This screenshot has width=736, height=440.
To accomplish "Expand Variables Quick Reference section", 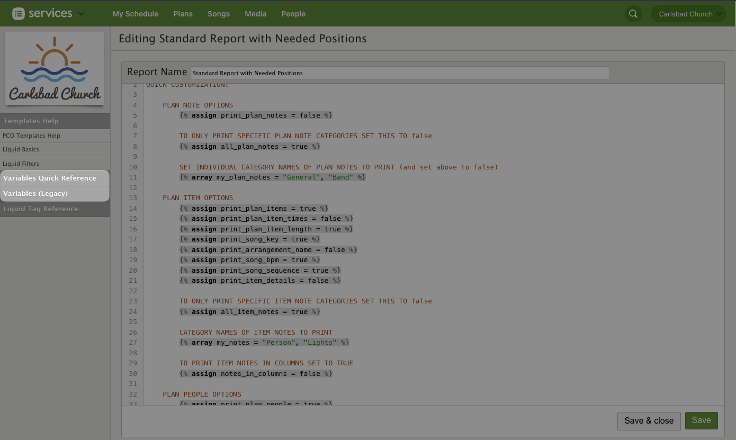I will (x=50, y=178).
